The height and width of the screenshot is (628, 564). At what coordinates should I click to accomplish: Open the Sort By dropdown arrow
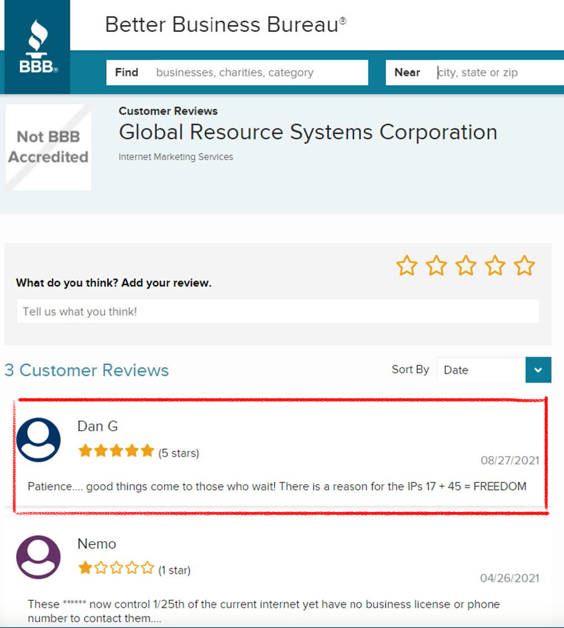pos(538,370)
